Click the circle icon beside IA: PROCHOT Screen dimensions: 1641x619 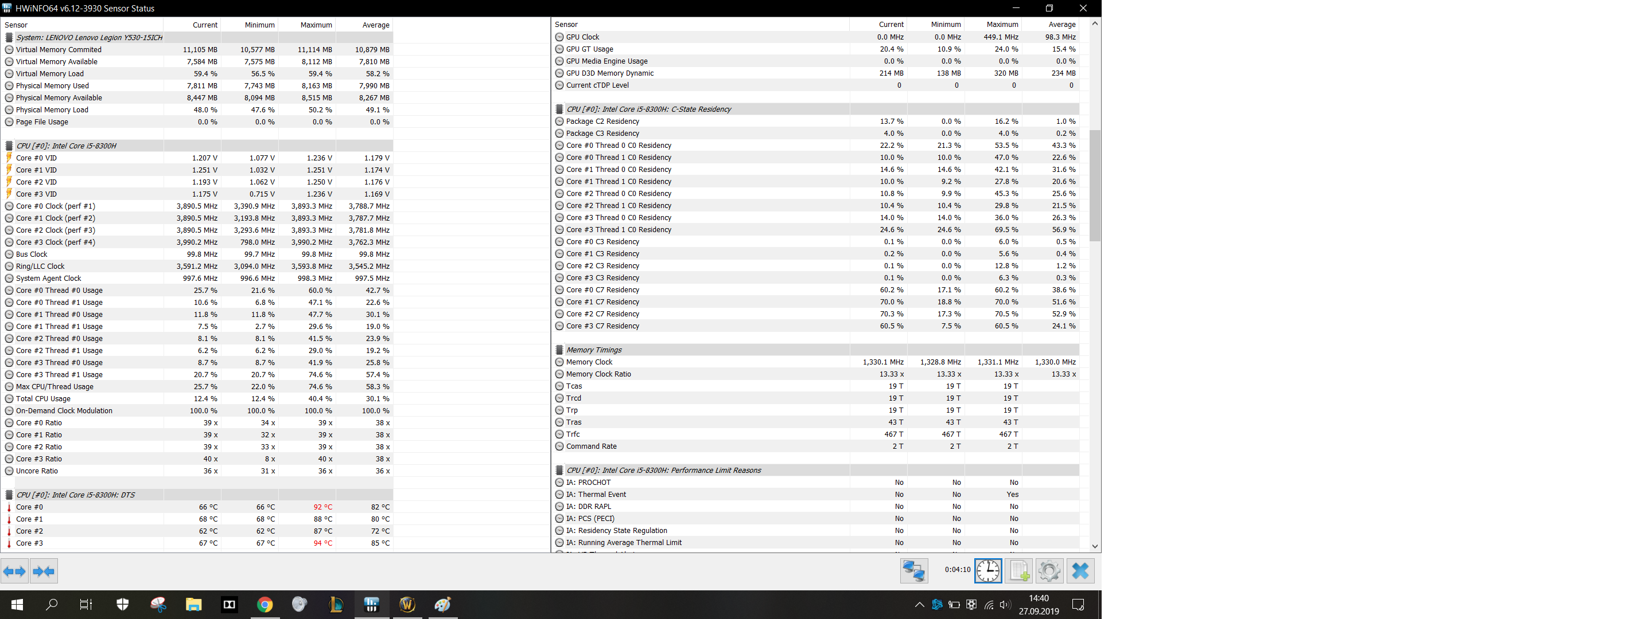click(x=559, y=483)
